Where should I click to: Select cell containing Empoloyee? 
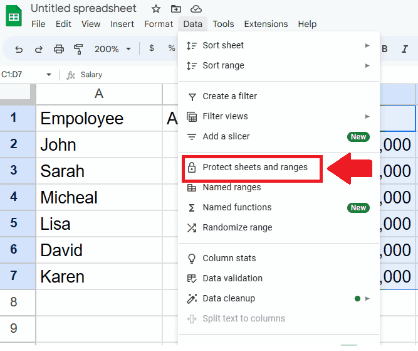pos(99,118)
